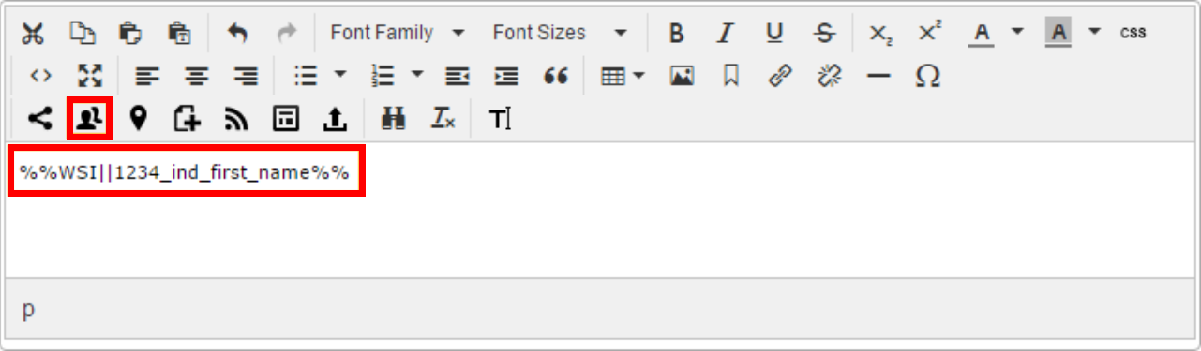Open the text color picker arrow
Viewport: 1201px width, 351px height.
[x=1018, y=32]
